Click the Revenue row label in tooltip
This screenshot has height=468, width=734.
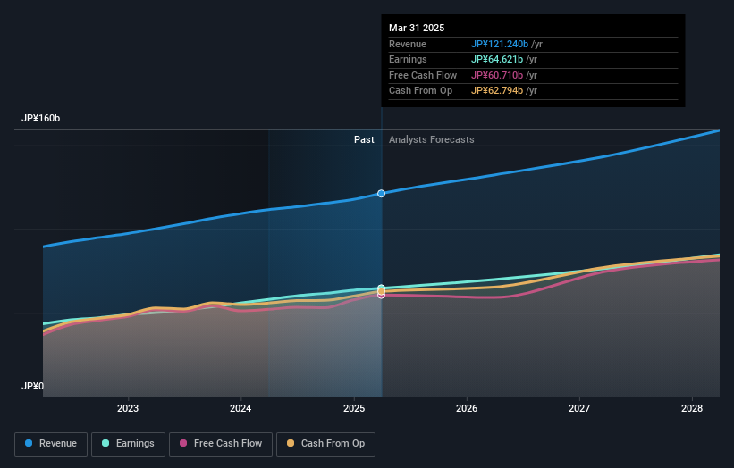[408, 44]
